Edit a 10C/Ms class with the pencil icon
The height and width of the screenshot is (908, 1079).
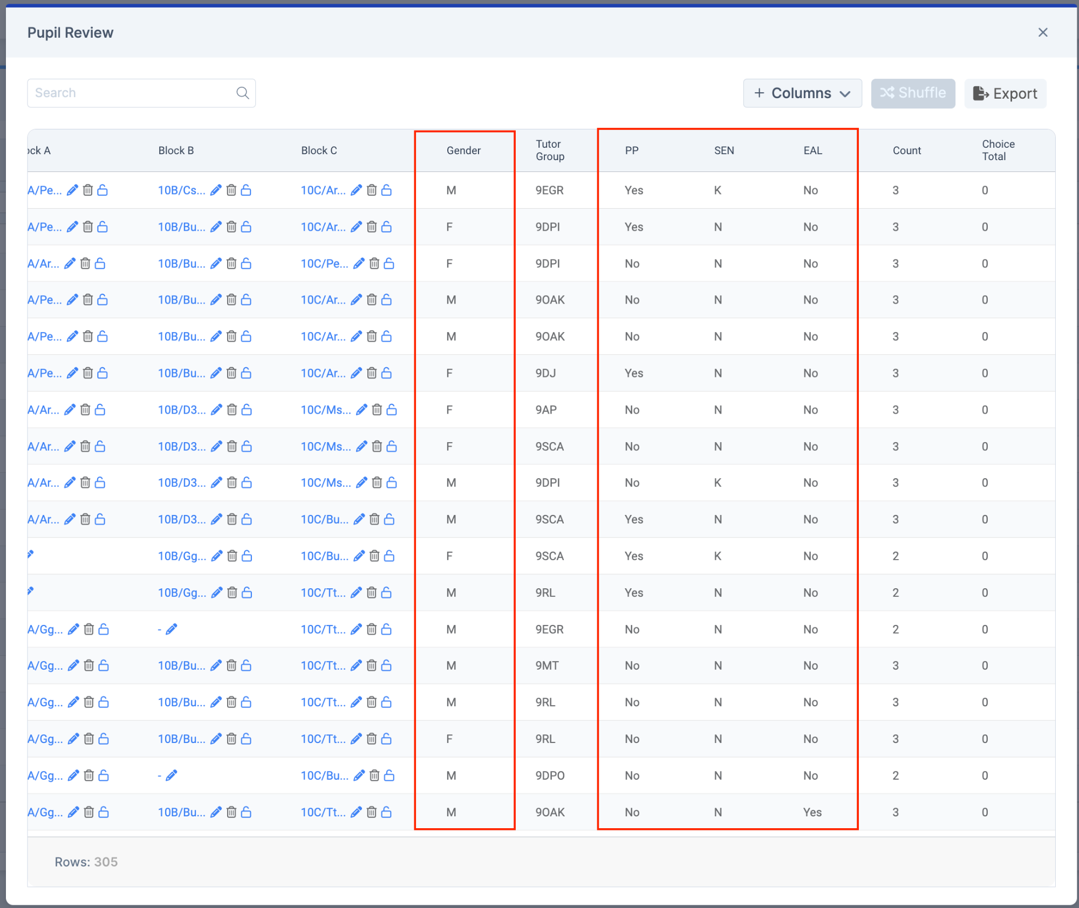[361, 409]
